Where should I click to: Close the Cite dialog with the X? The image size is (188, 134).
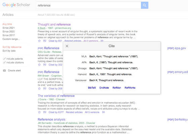pyautogui.click(x=67, y=46)
